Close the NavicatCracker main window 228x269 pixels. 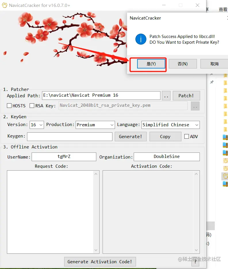pos(198,5)
